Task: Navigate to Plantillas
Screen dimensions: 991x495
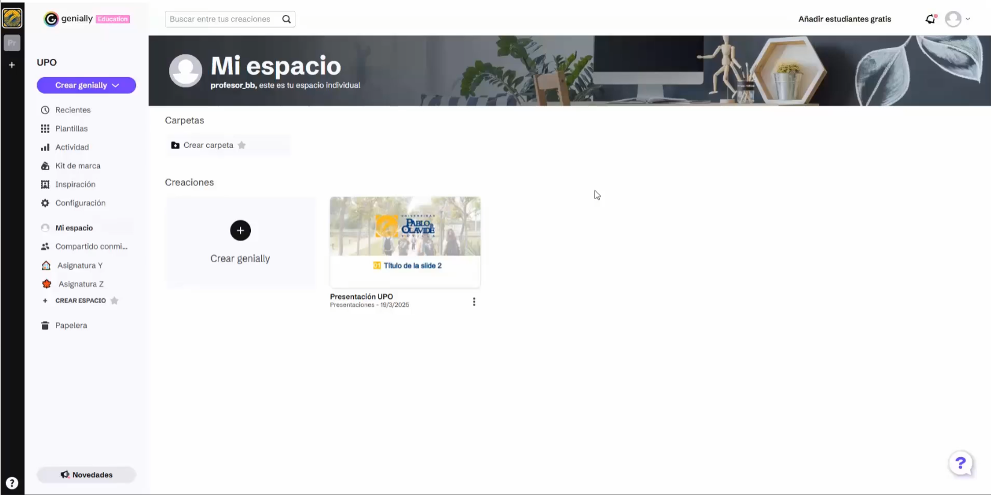Action: tap(71, 129)
